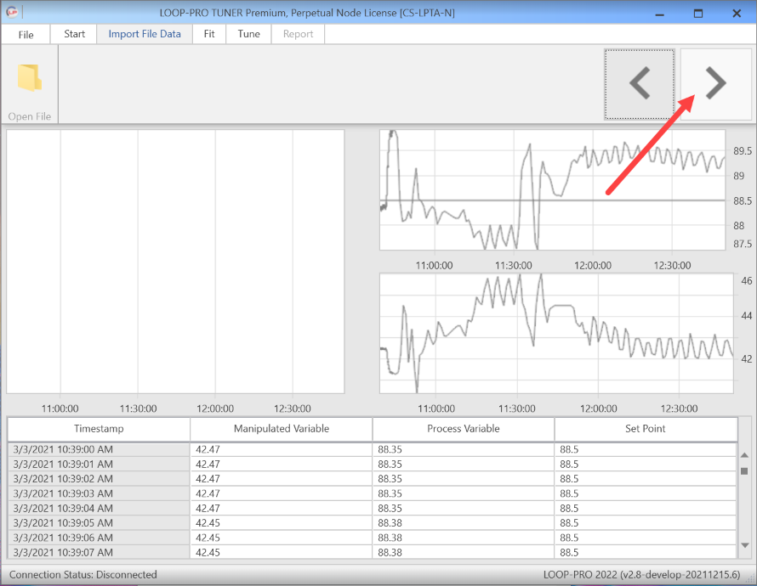
Task: Click the Report tab
Action: [298, 34]
